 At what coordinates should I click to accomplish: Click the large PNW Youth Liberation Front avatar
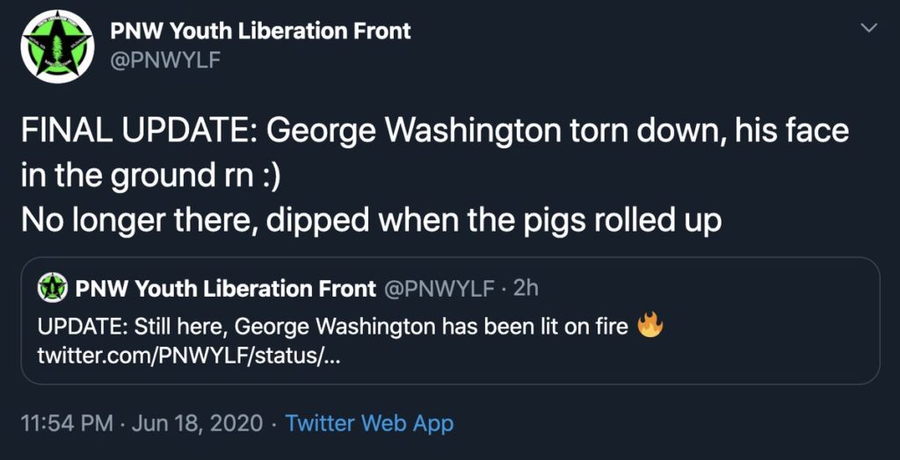[58, 46]
